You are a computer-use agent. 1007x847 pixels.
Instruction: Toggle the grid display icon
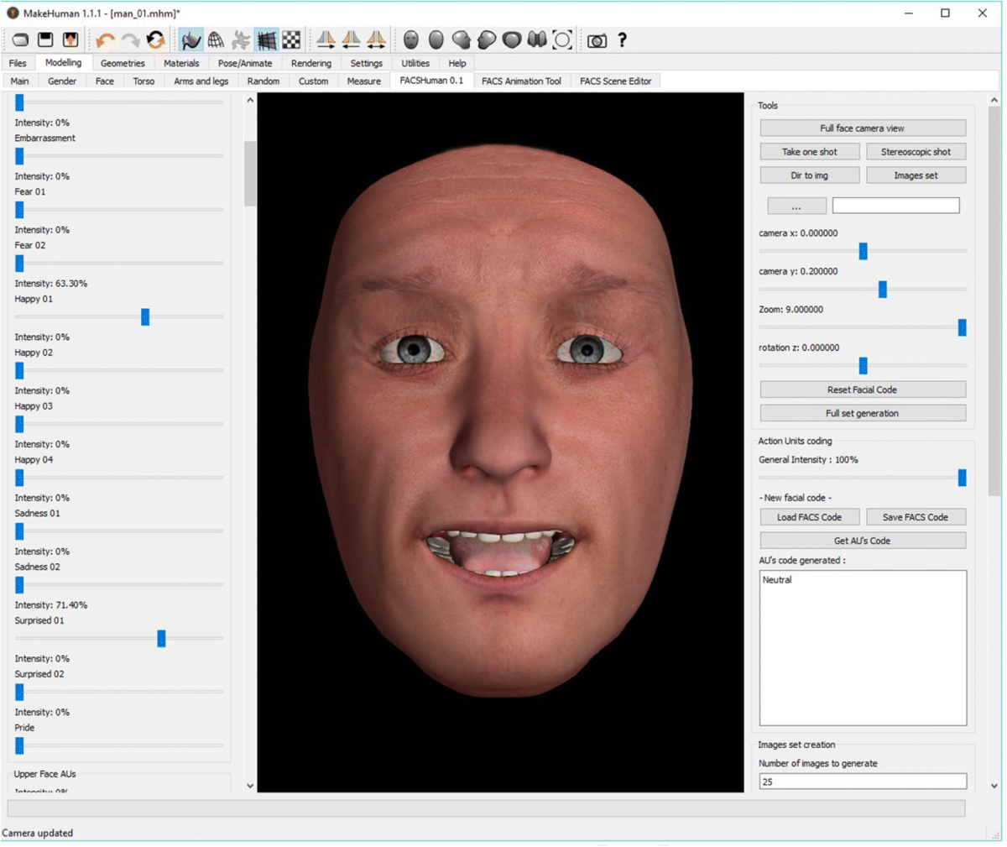point(267,40)
